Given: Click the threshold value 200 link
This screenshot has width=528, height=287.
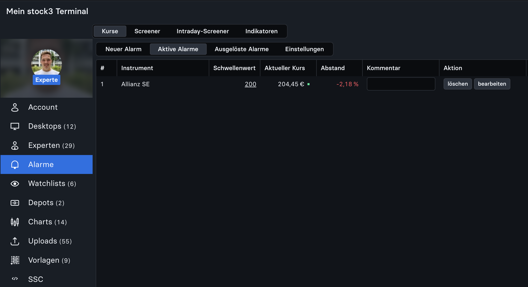Looking at the screenshot, I should click(x=250, y=84).
